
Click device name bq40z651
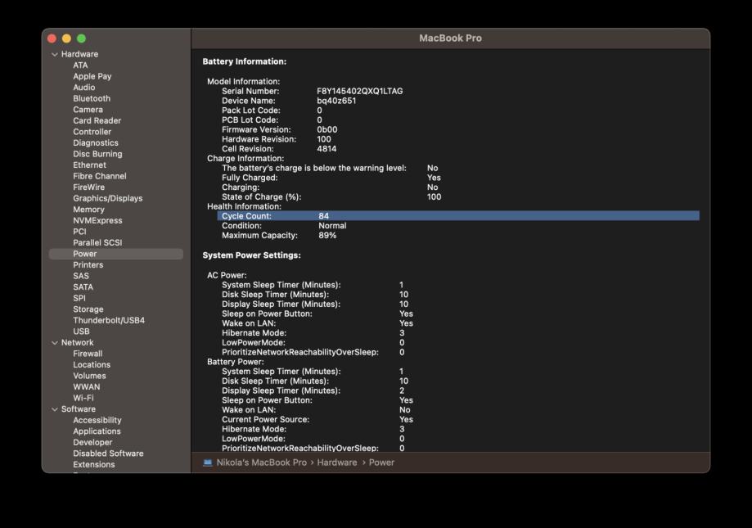[336, 101]
